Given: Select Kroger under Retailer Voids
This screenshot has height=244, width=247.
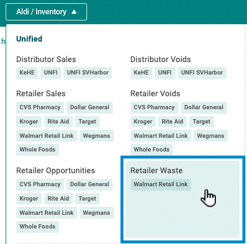Looking at the screenshot, I should point(143,122).
